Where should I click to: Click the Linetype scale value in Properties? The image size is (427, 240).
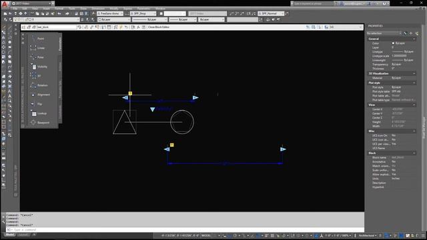coord(399,56)
